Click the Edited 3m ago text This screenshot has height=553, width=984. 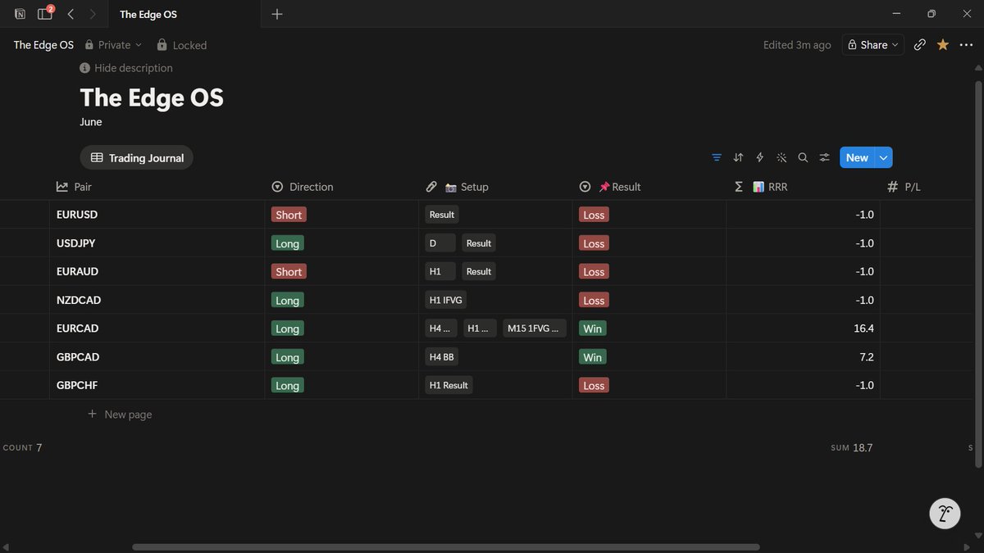click(x=797, y=45)
